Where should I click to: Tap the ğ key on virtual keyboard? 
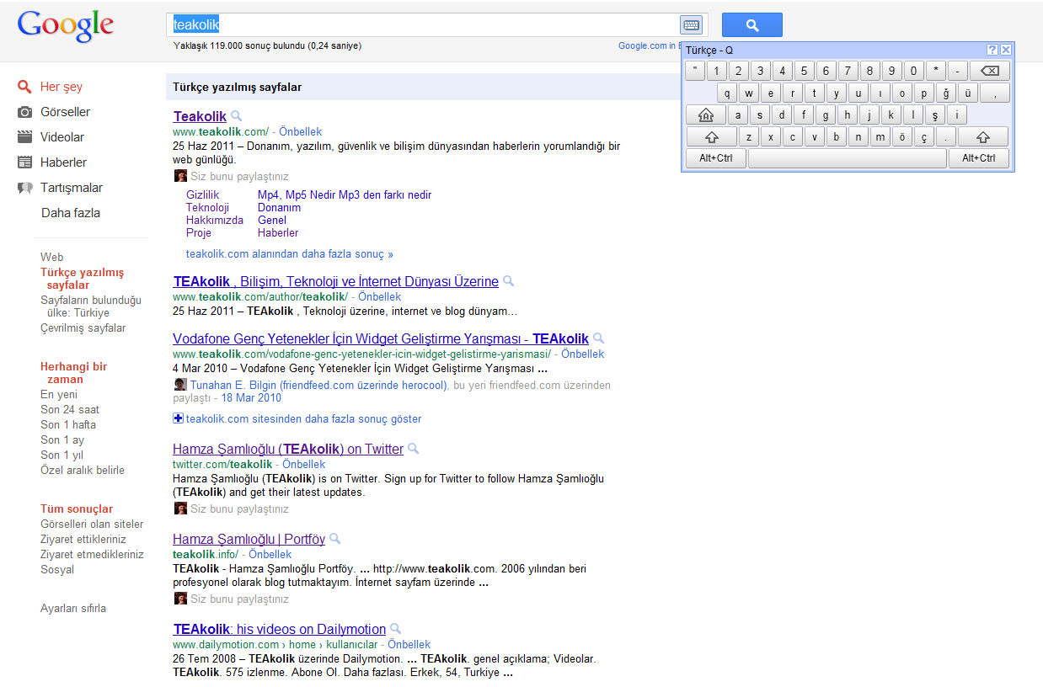(x=946, y=93)
